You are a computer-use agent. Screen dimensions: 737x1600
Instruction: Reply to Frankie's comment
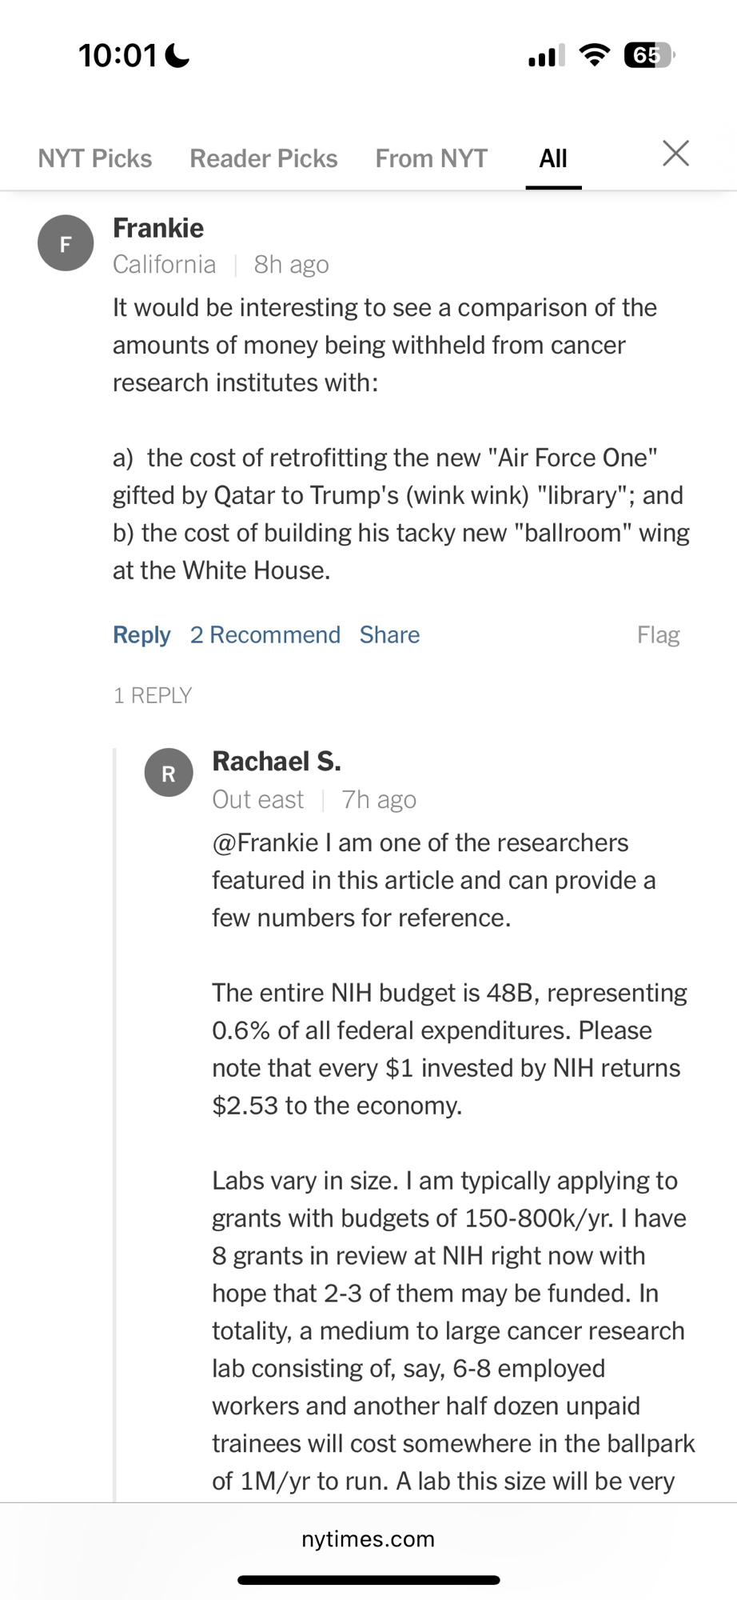coord(141,634)
